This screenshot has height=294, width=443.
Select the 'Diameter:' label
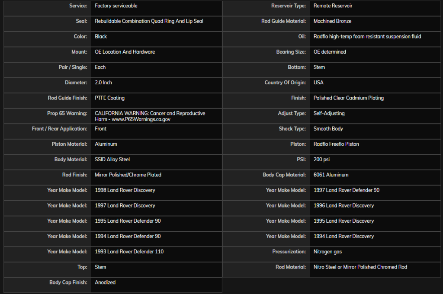point(76,83)
